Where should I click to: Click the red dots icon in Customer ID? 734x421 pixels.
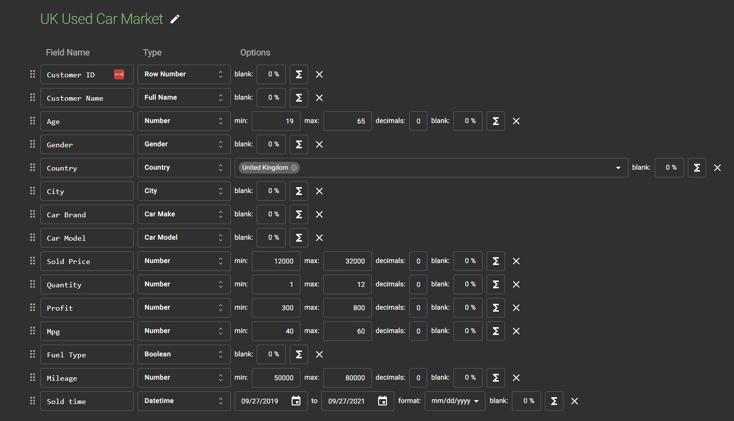(119, 74)
